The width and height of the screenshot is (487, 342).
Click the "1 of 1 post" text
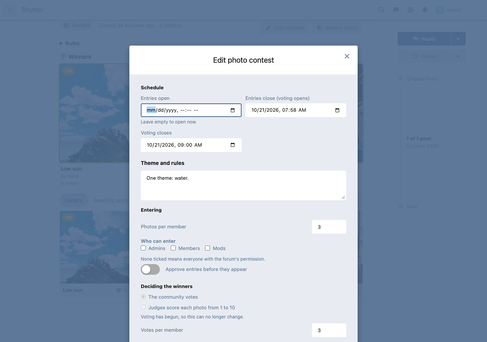coord(419,139)
